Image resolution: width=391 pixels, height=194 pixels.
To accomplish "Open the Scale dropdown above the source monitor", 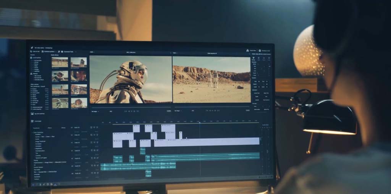I will 92,53.
